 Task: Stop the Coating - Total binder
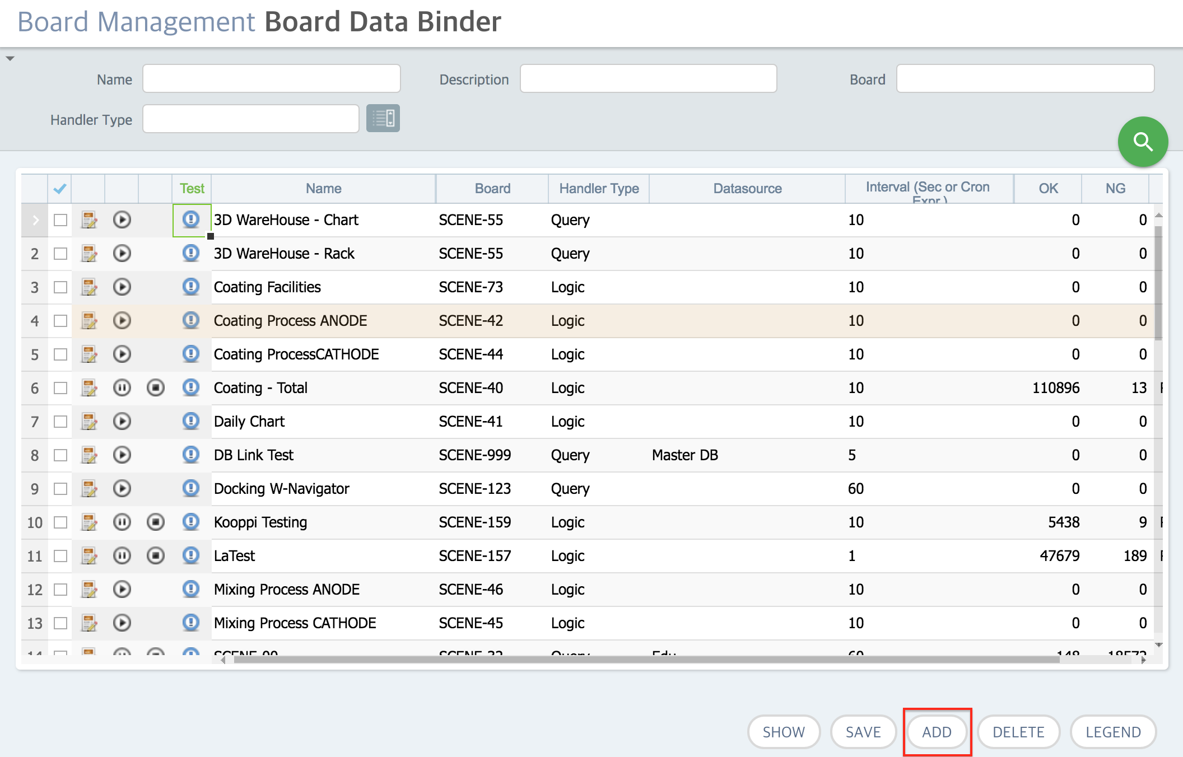pos(156,387)
